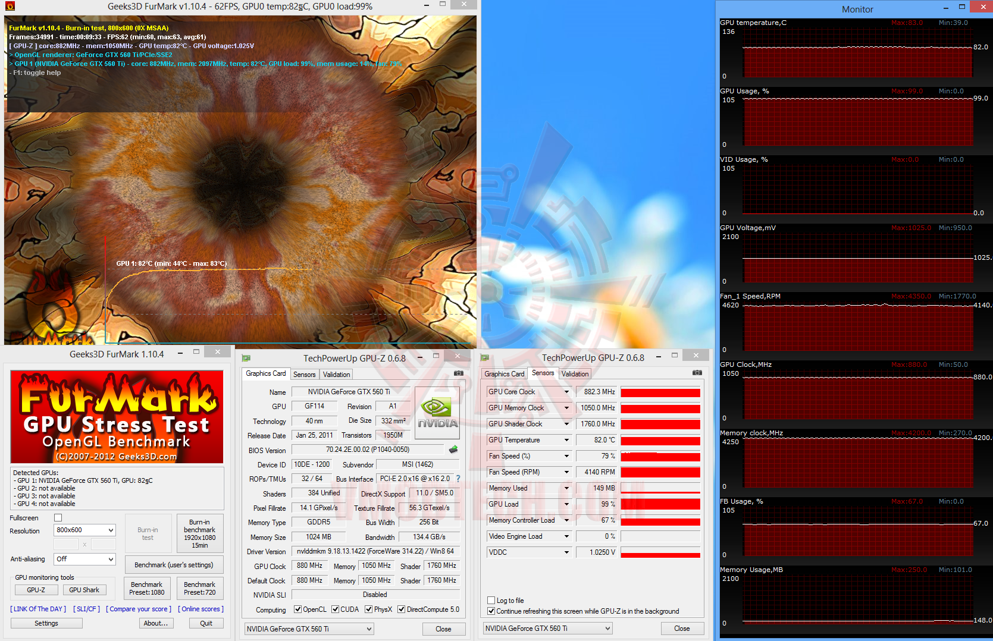Click the GPU temperature graph in Monitor
This screenshot has height=641, width=993.
pos(857,52)
